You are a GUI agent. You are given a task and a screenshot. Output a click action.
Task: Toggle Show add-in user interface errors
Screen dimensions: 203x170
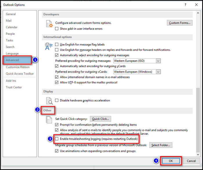[57, 29]
